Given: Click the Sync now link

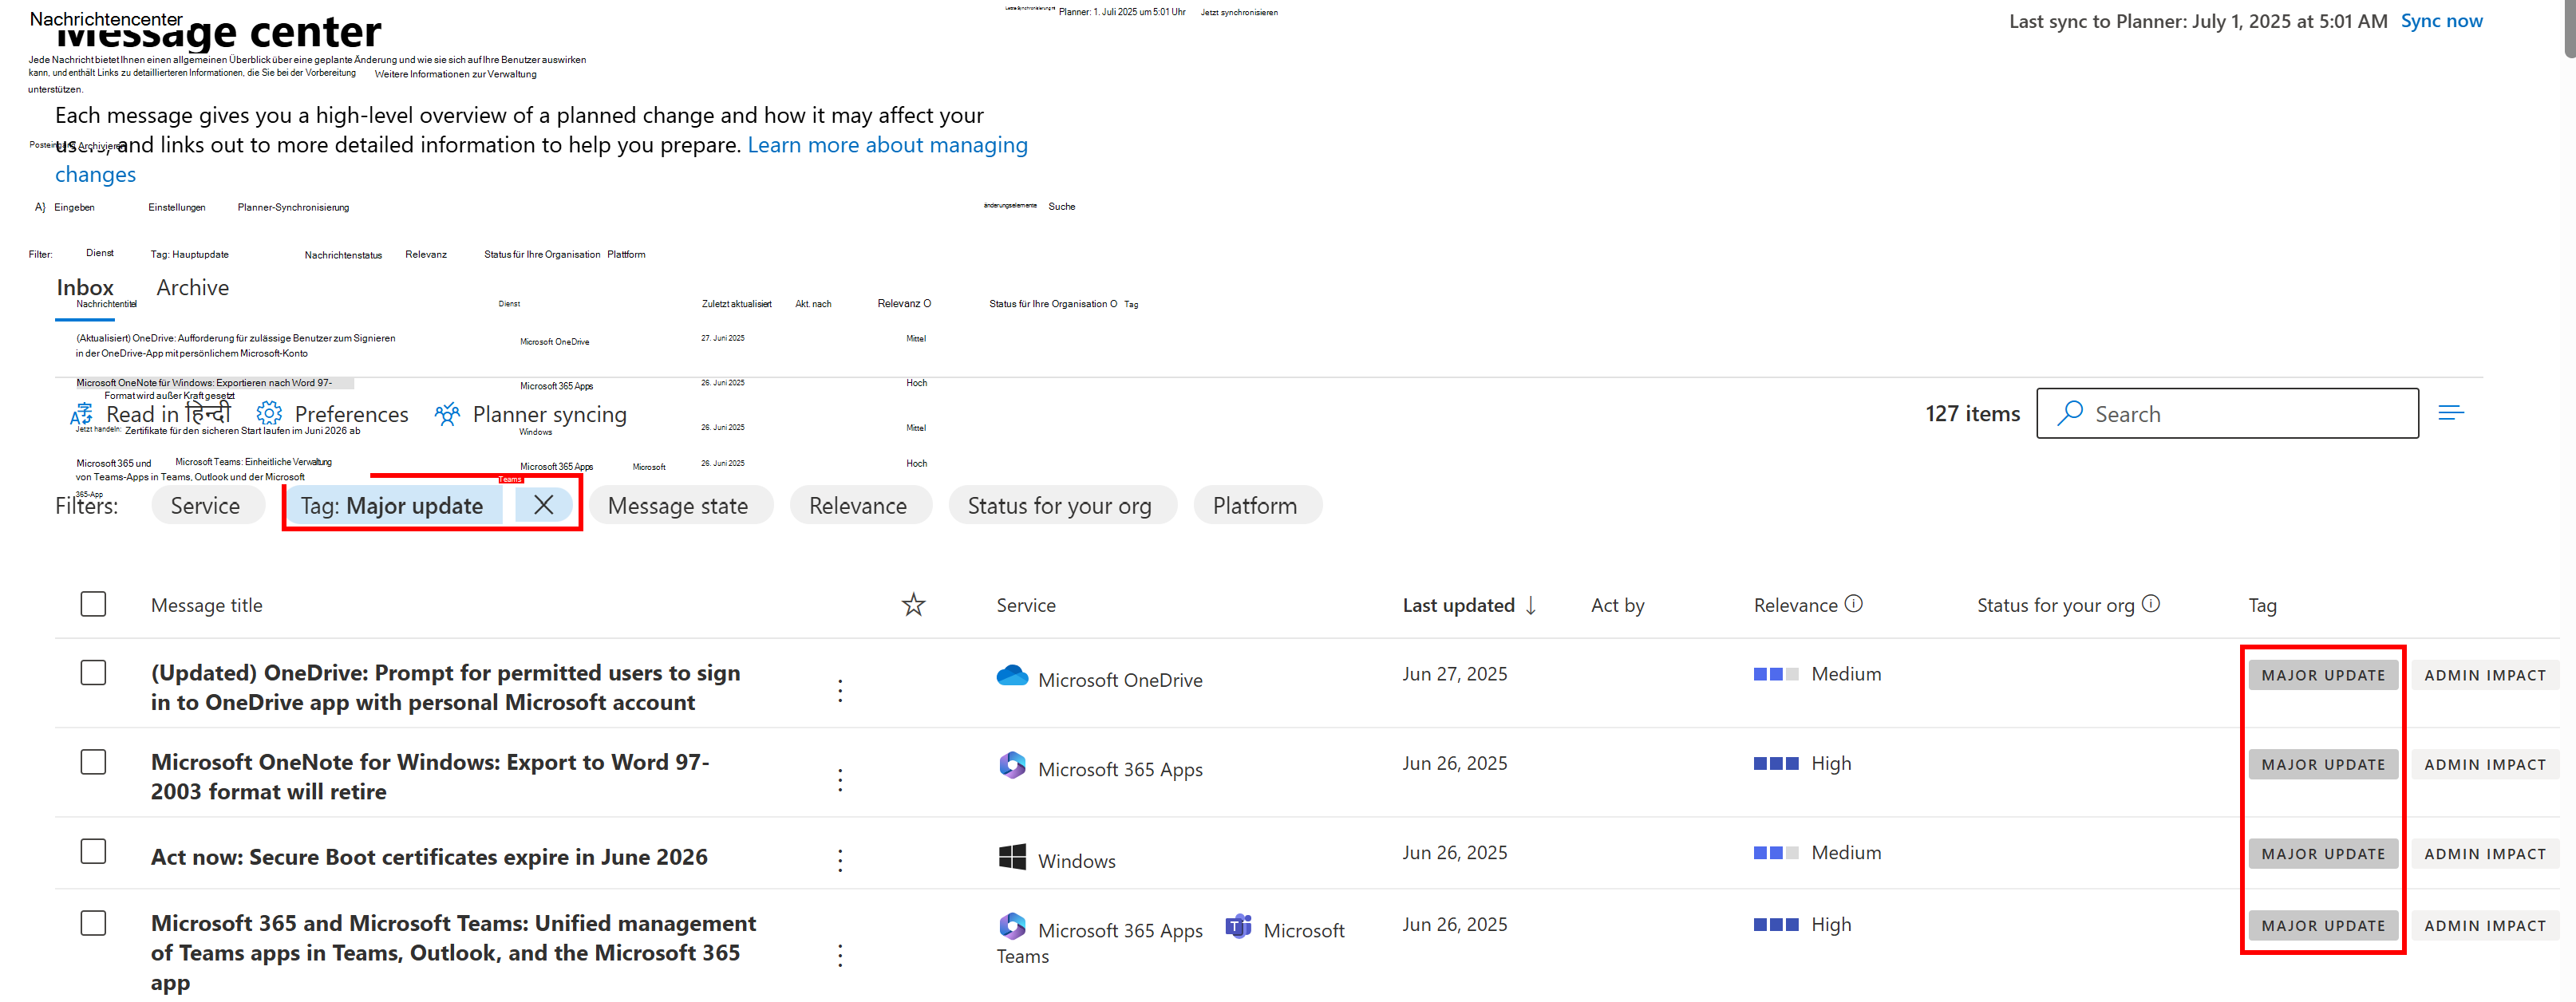Looking at the screenshot, I should 2441,21.
